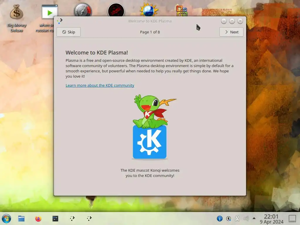
Task: Click the blue info tray icon
Action: click(x=220, y=218)
